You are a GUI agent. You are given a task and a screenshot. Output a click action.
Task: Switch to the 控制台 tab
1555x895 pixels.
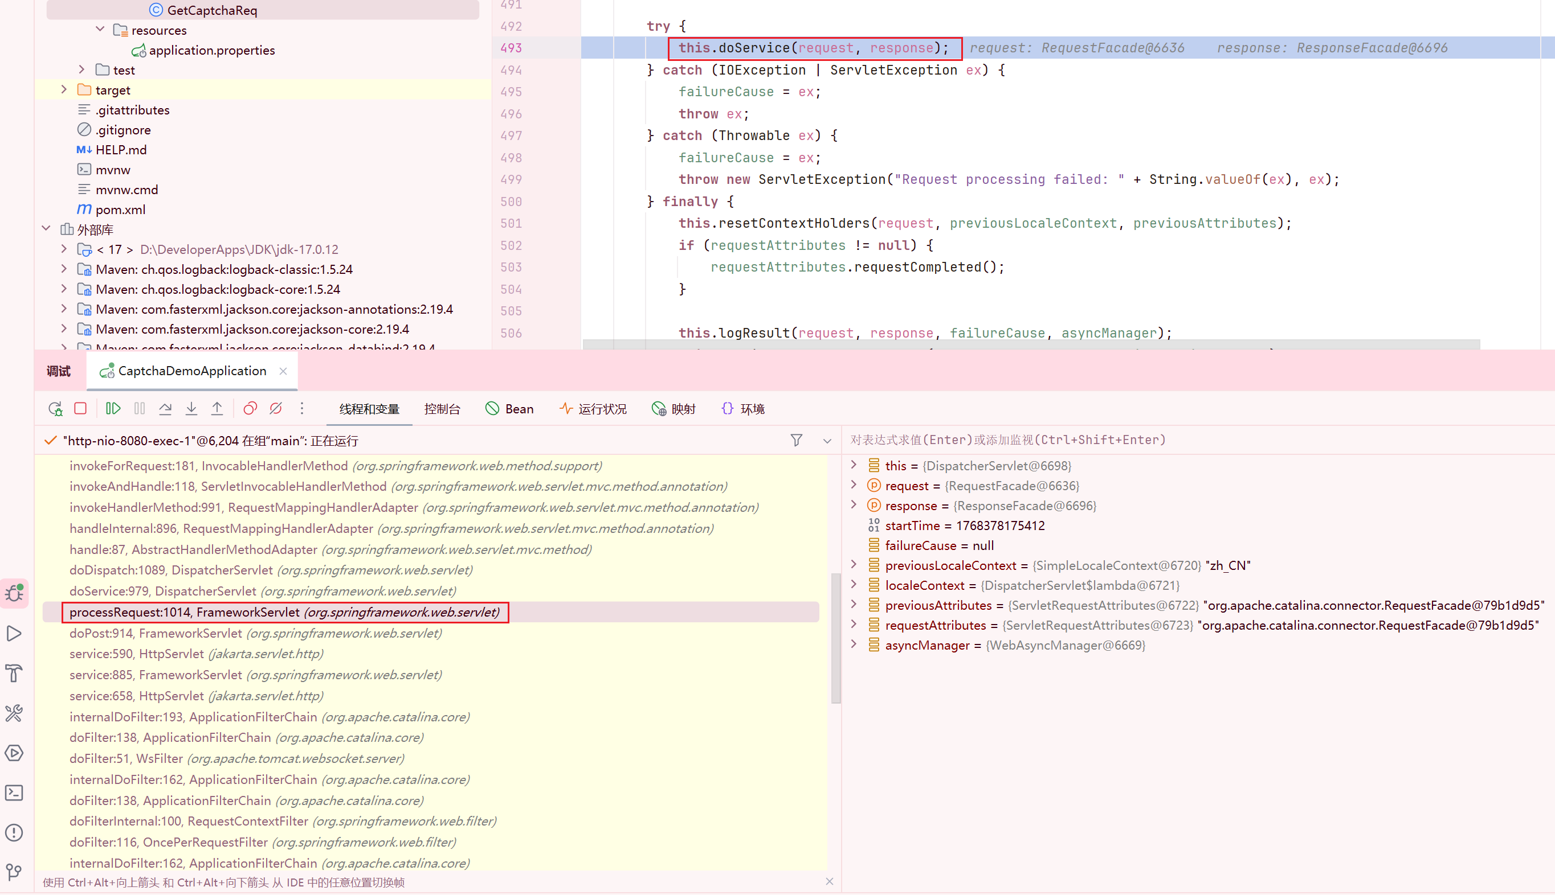[442, 409]
